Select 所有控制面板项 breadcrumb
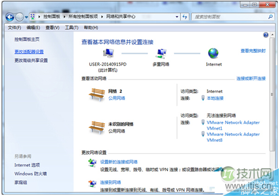 point(83,17)
